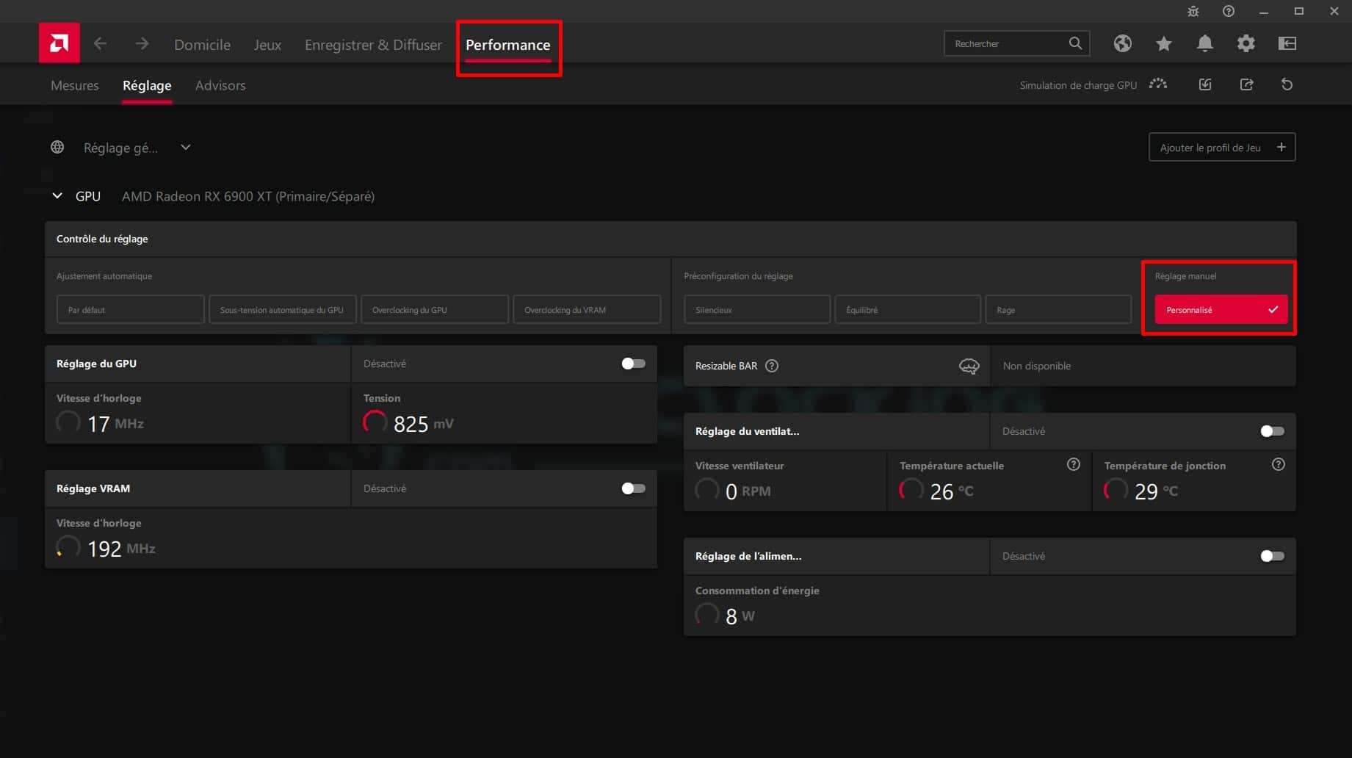The height and width of the screenshot is (758, 1352).
Task: Click Ajouter le profil de Jeu
Action: 1221,147
